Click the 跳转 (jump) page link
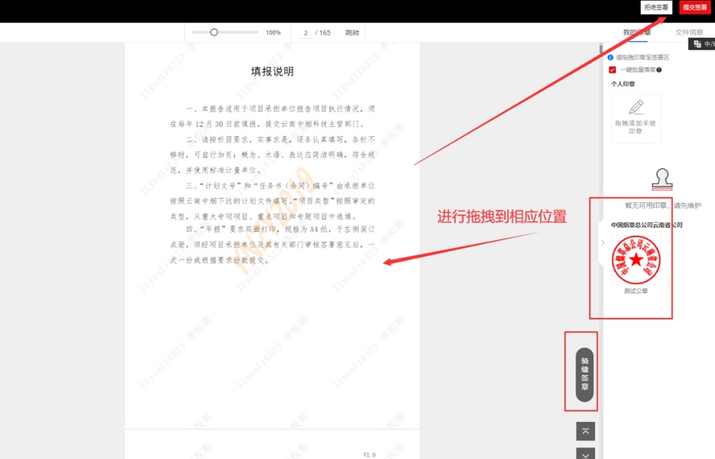715x459 pixels. tap(352, 33)
